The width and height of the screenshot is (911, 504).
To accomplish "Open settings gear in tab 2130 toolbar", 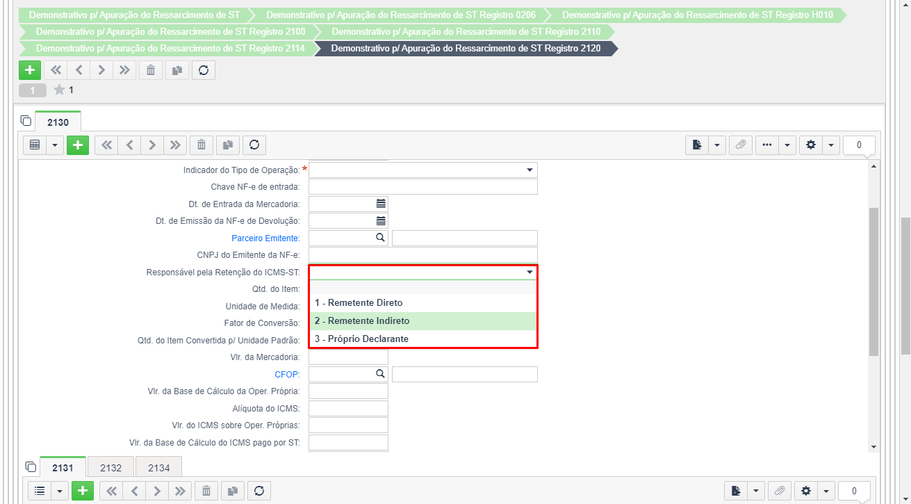I will click(810, 145).
